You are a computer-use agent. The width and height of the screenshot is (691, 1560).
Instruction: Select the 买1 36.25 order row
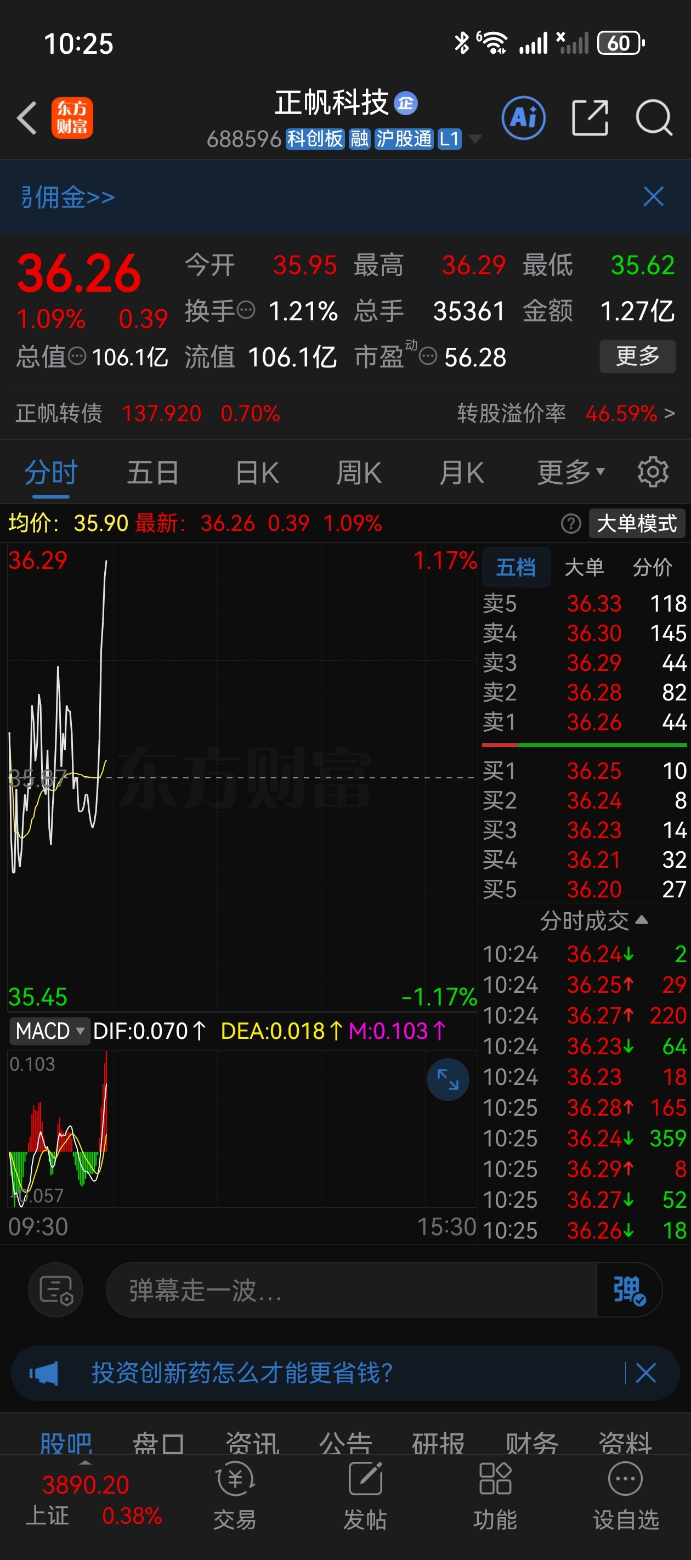click(x=585, y=770)
